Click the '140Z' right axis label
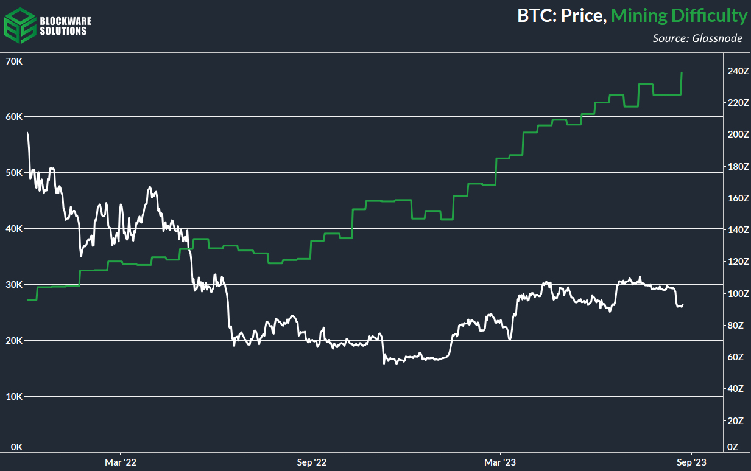Screen dimensions: 751x471 (738, 229)
